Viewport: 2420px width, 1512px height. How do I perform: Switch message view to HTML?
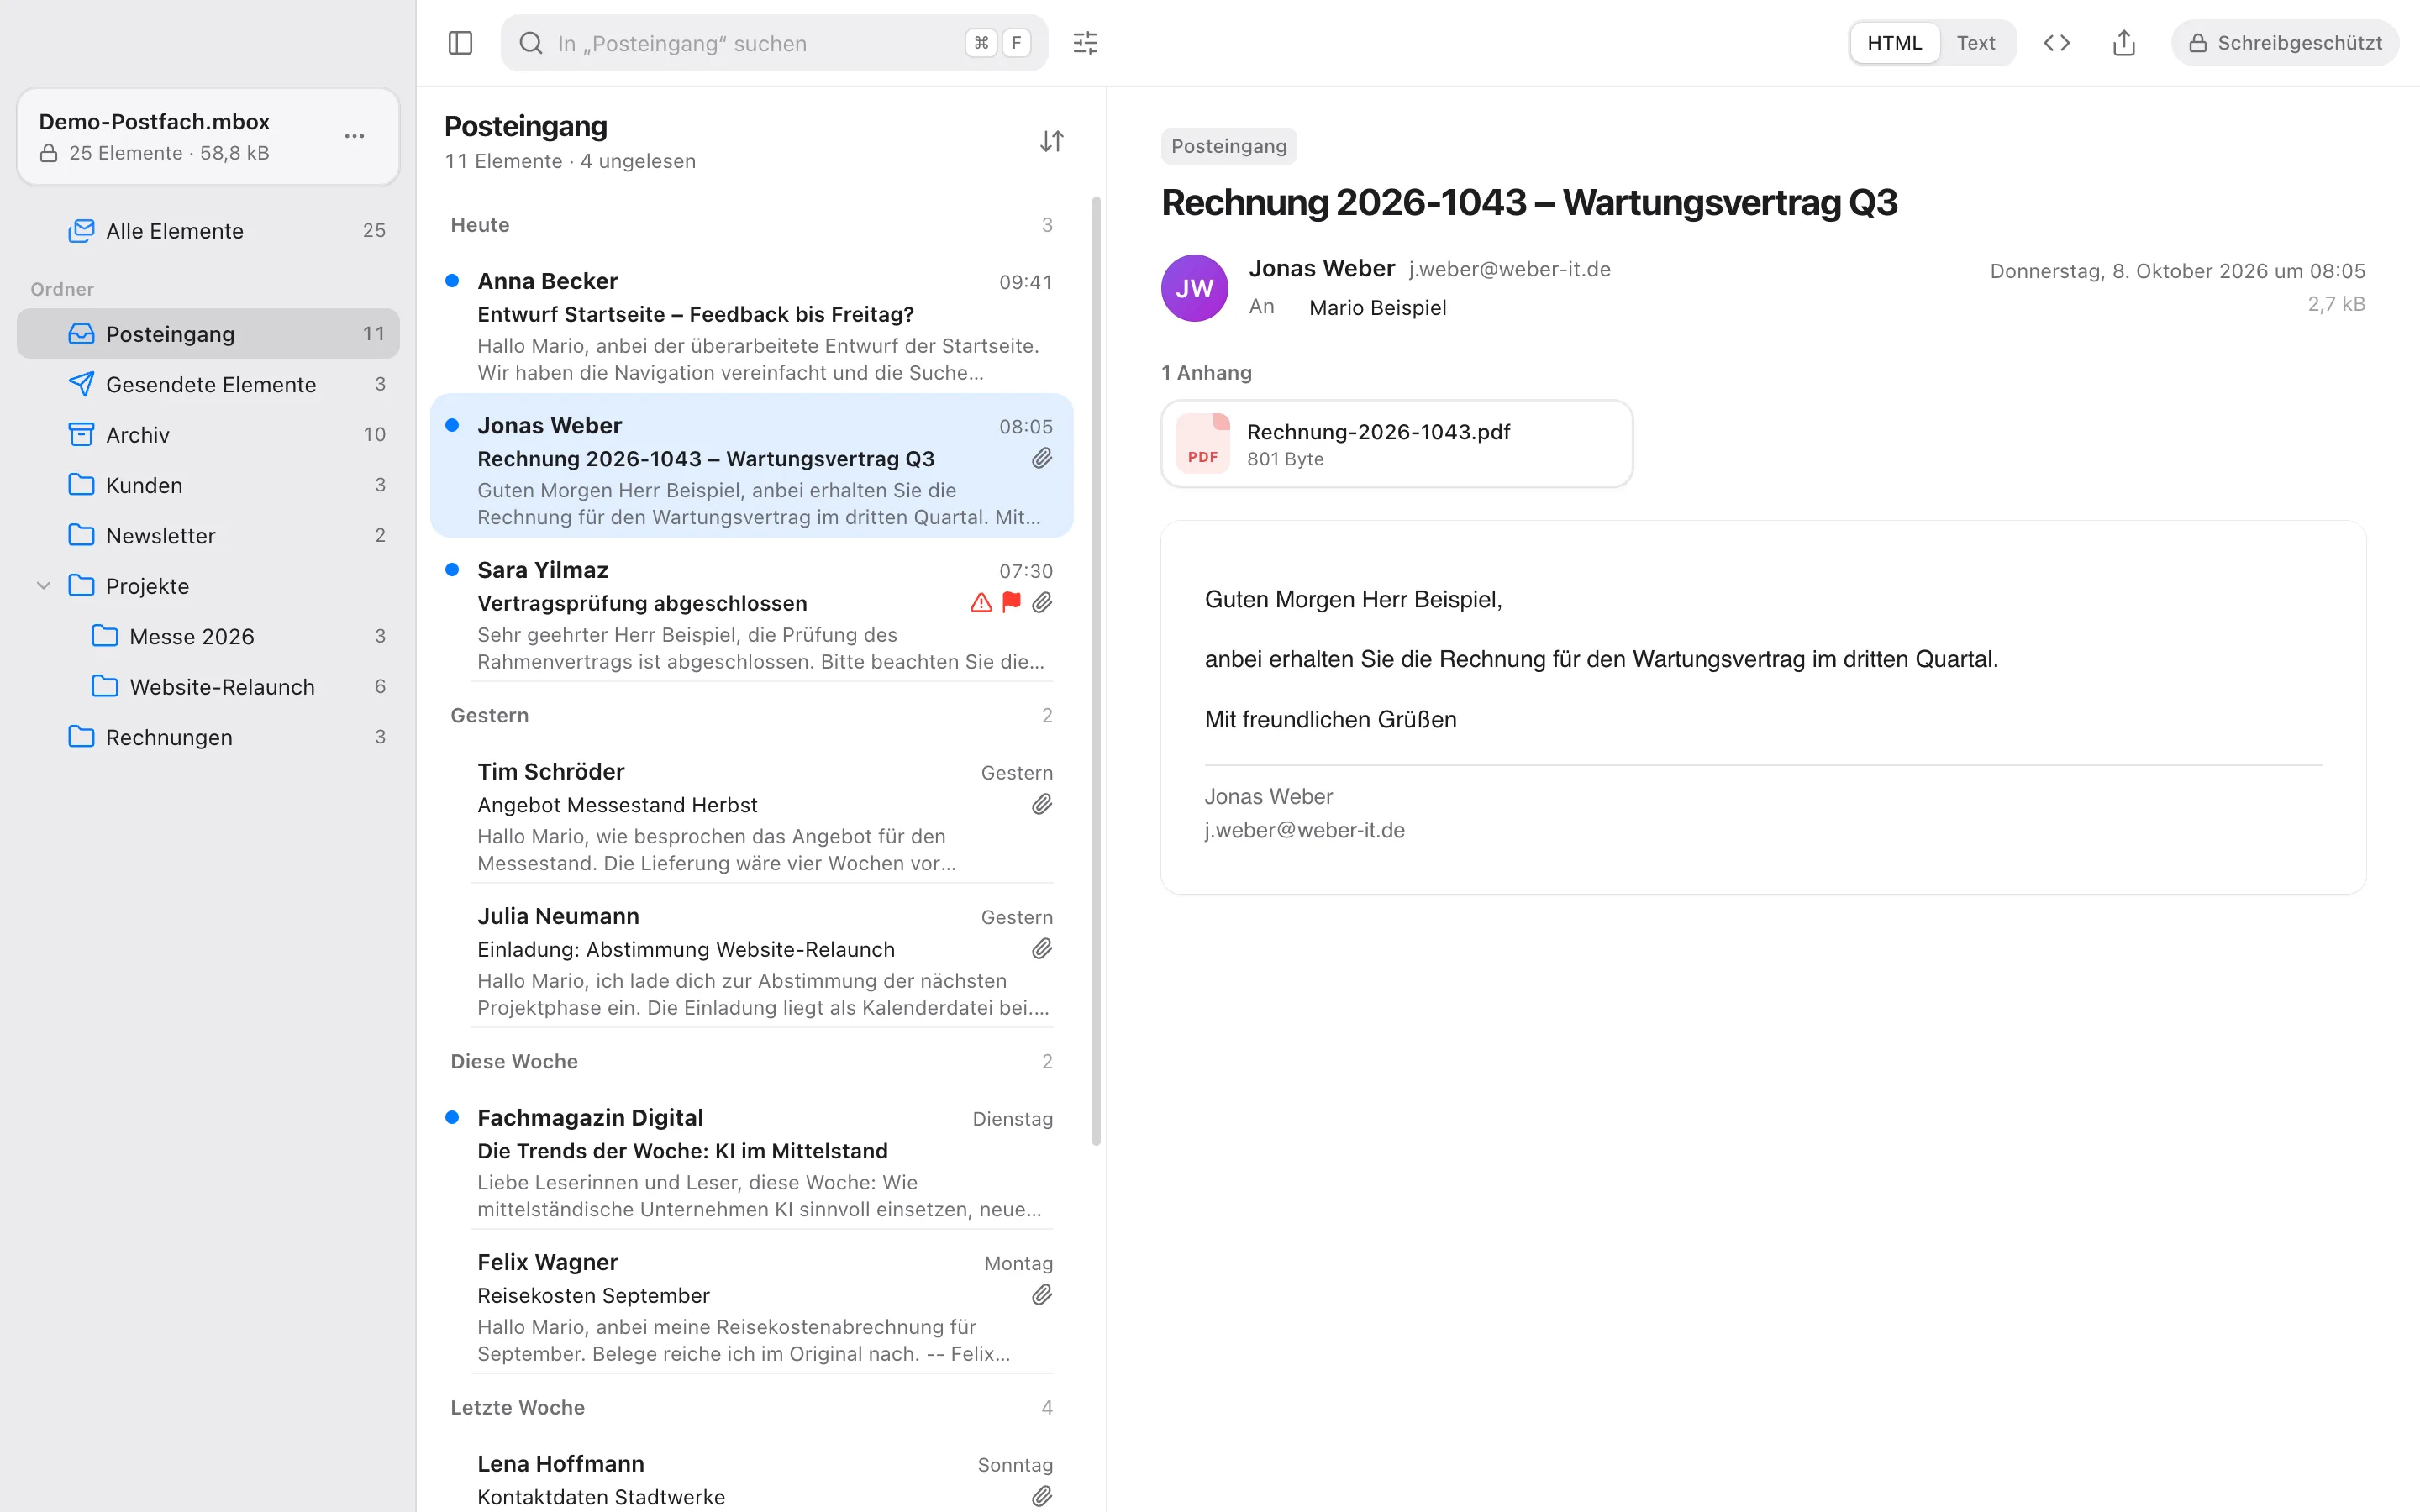click(x=1894, y=43)
